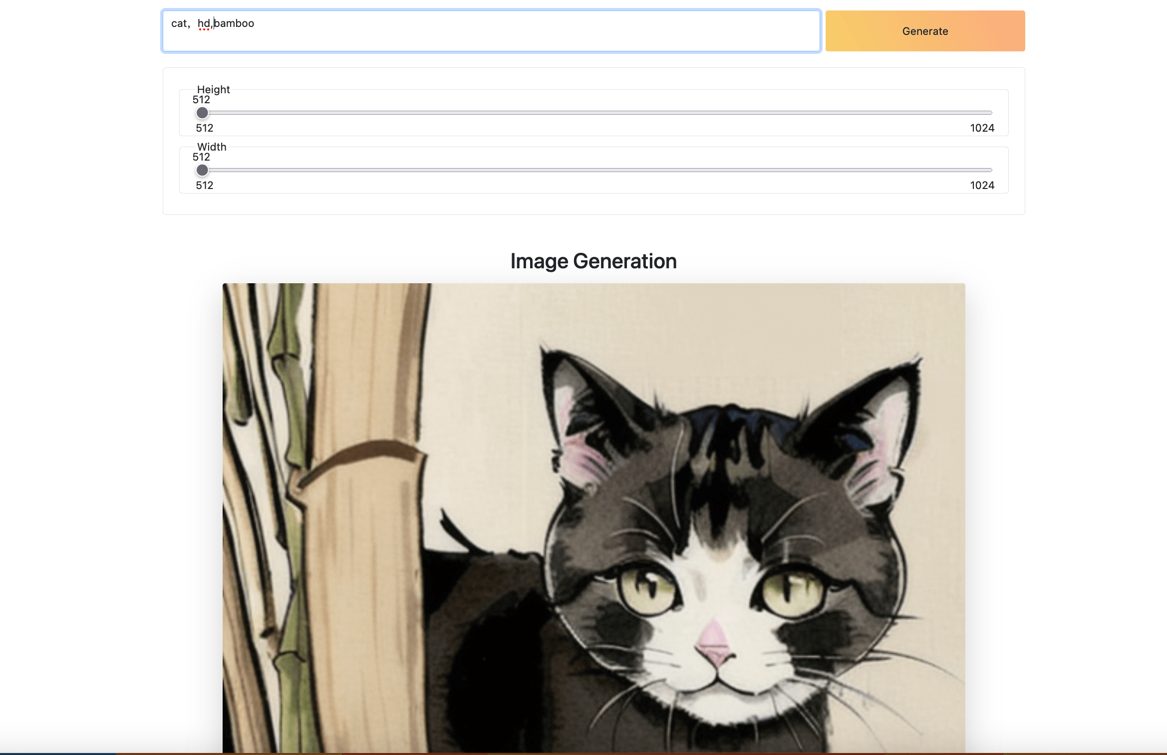1167x755 pixels.
Task: Click the right end of the Width slider track
Action: tap(989, 171)
